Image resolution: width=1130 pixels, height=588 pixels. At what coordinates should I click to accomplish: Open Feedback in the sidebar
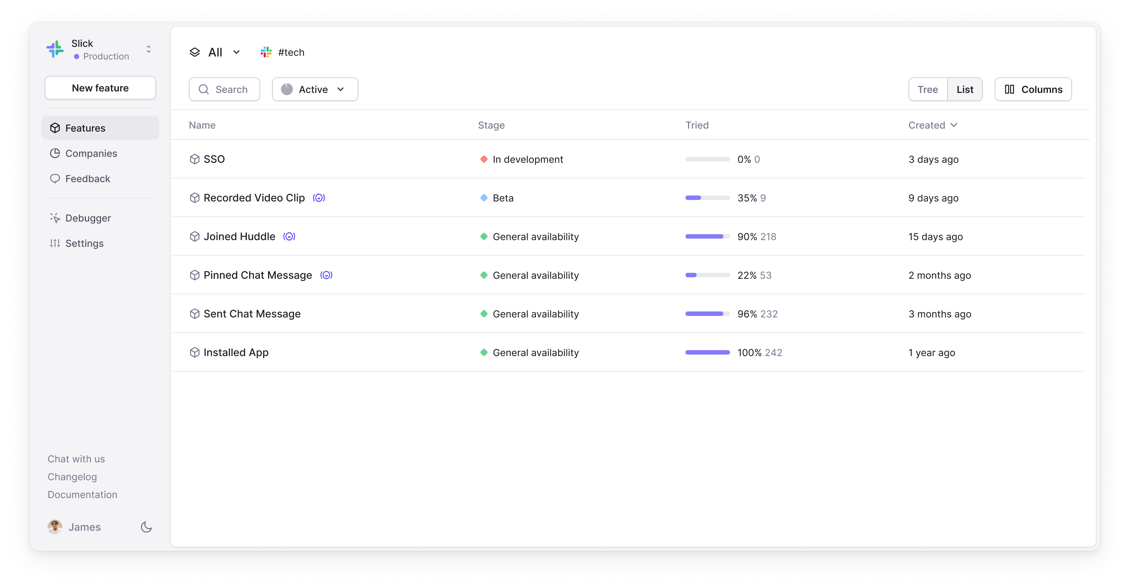(100, 179)
